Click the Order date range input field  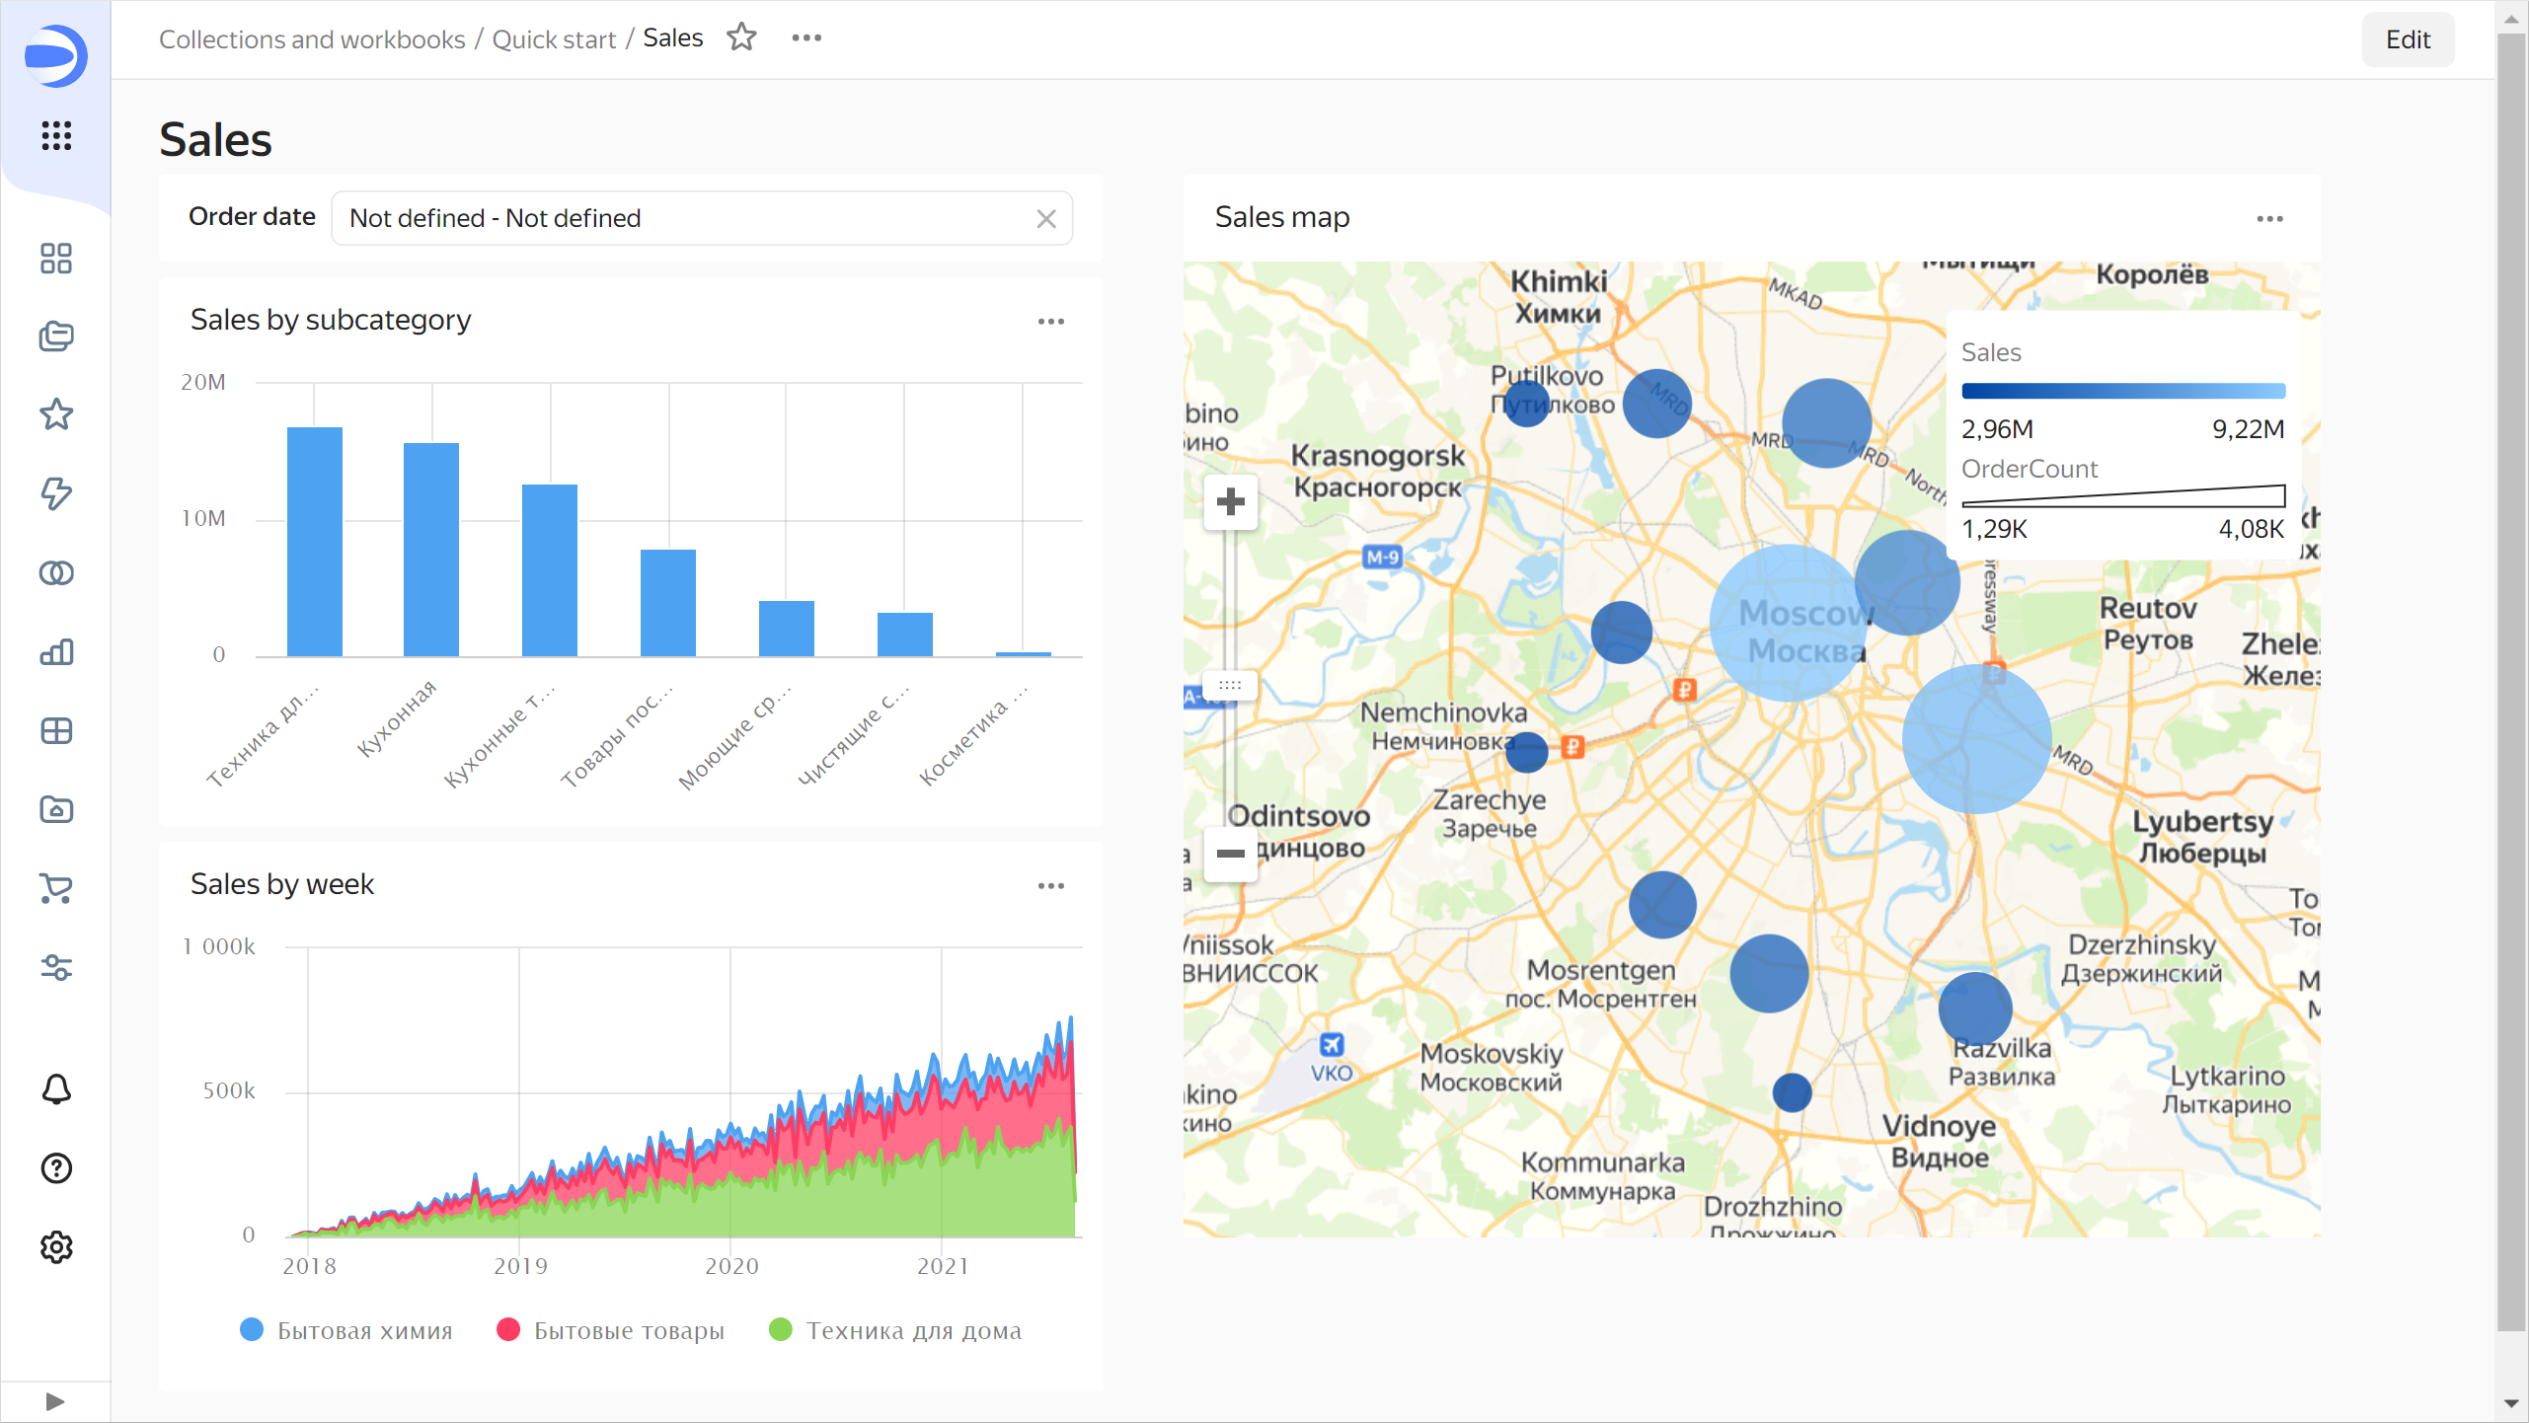(681, 218)
